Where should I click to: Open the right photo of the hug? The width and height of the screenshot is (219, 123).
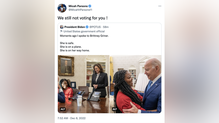coord(136,84)
